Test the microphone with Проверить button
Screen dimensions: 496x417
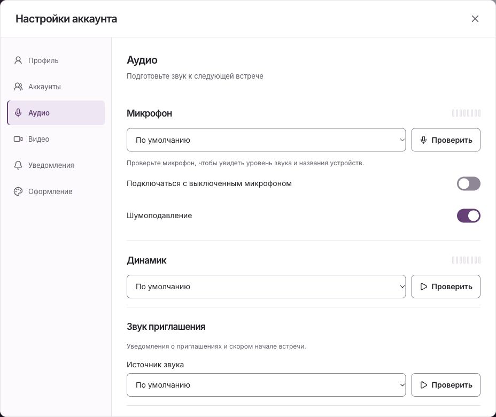446,140
